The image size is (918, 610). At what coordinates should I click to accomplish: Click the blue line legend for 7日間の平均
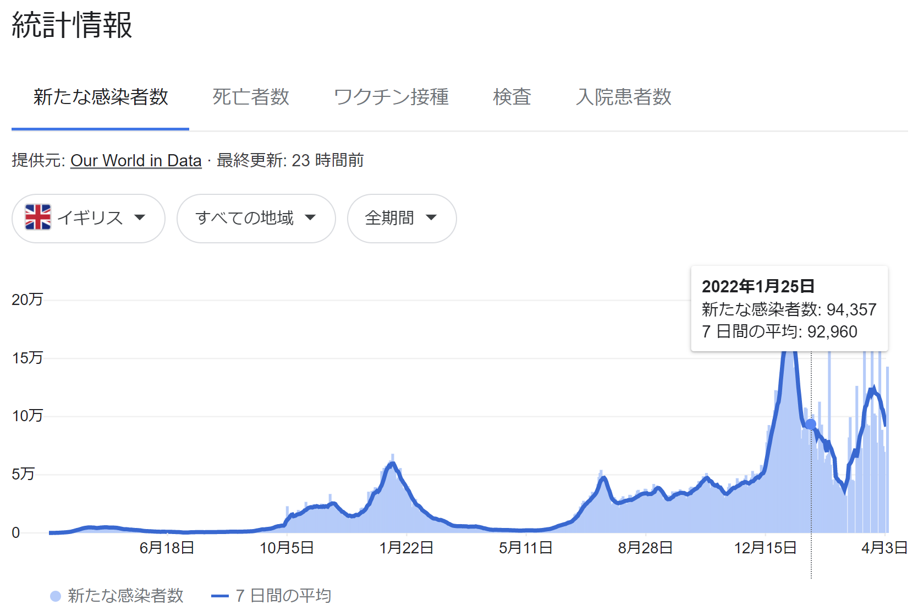[220, 596]
